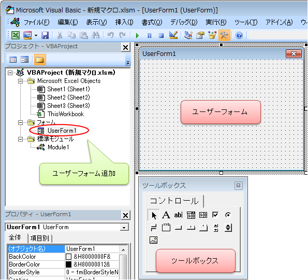
Task: Select the コントロール tab in Toolbox
Action: point(174,201)
